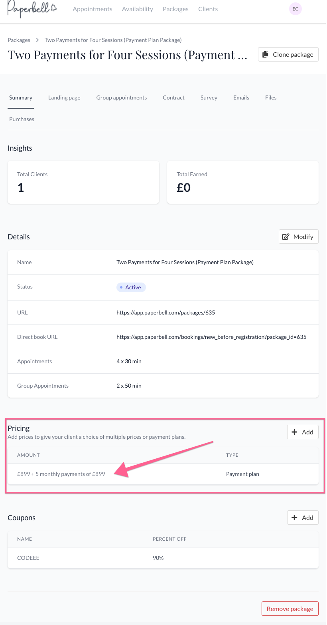Add a new coupon
The height and width of the screenshot is (625, 327).
(303, 518)
